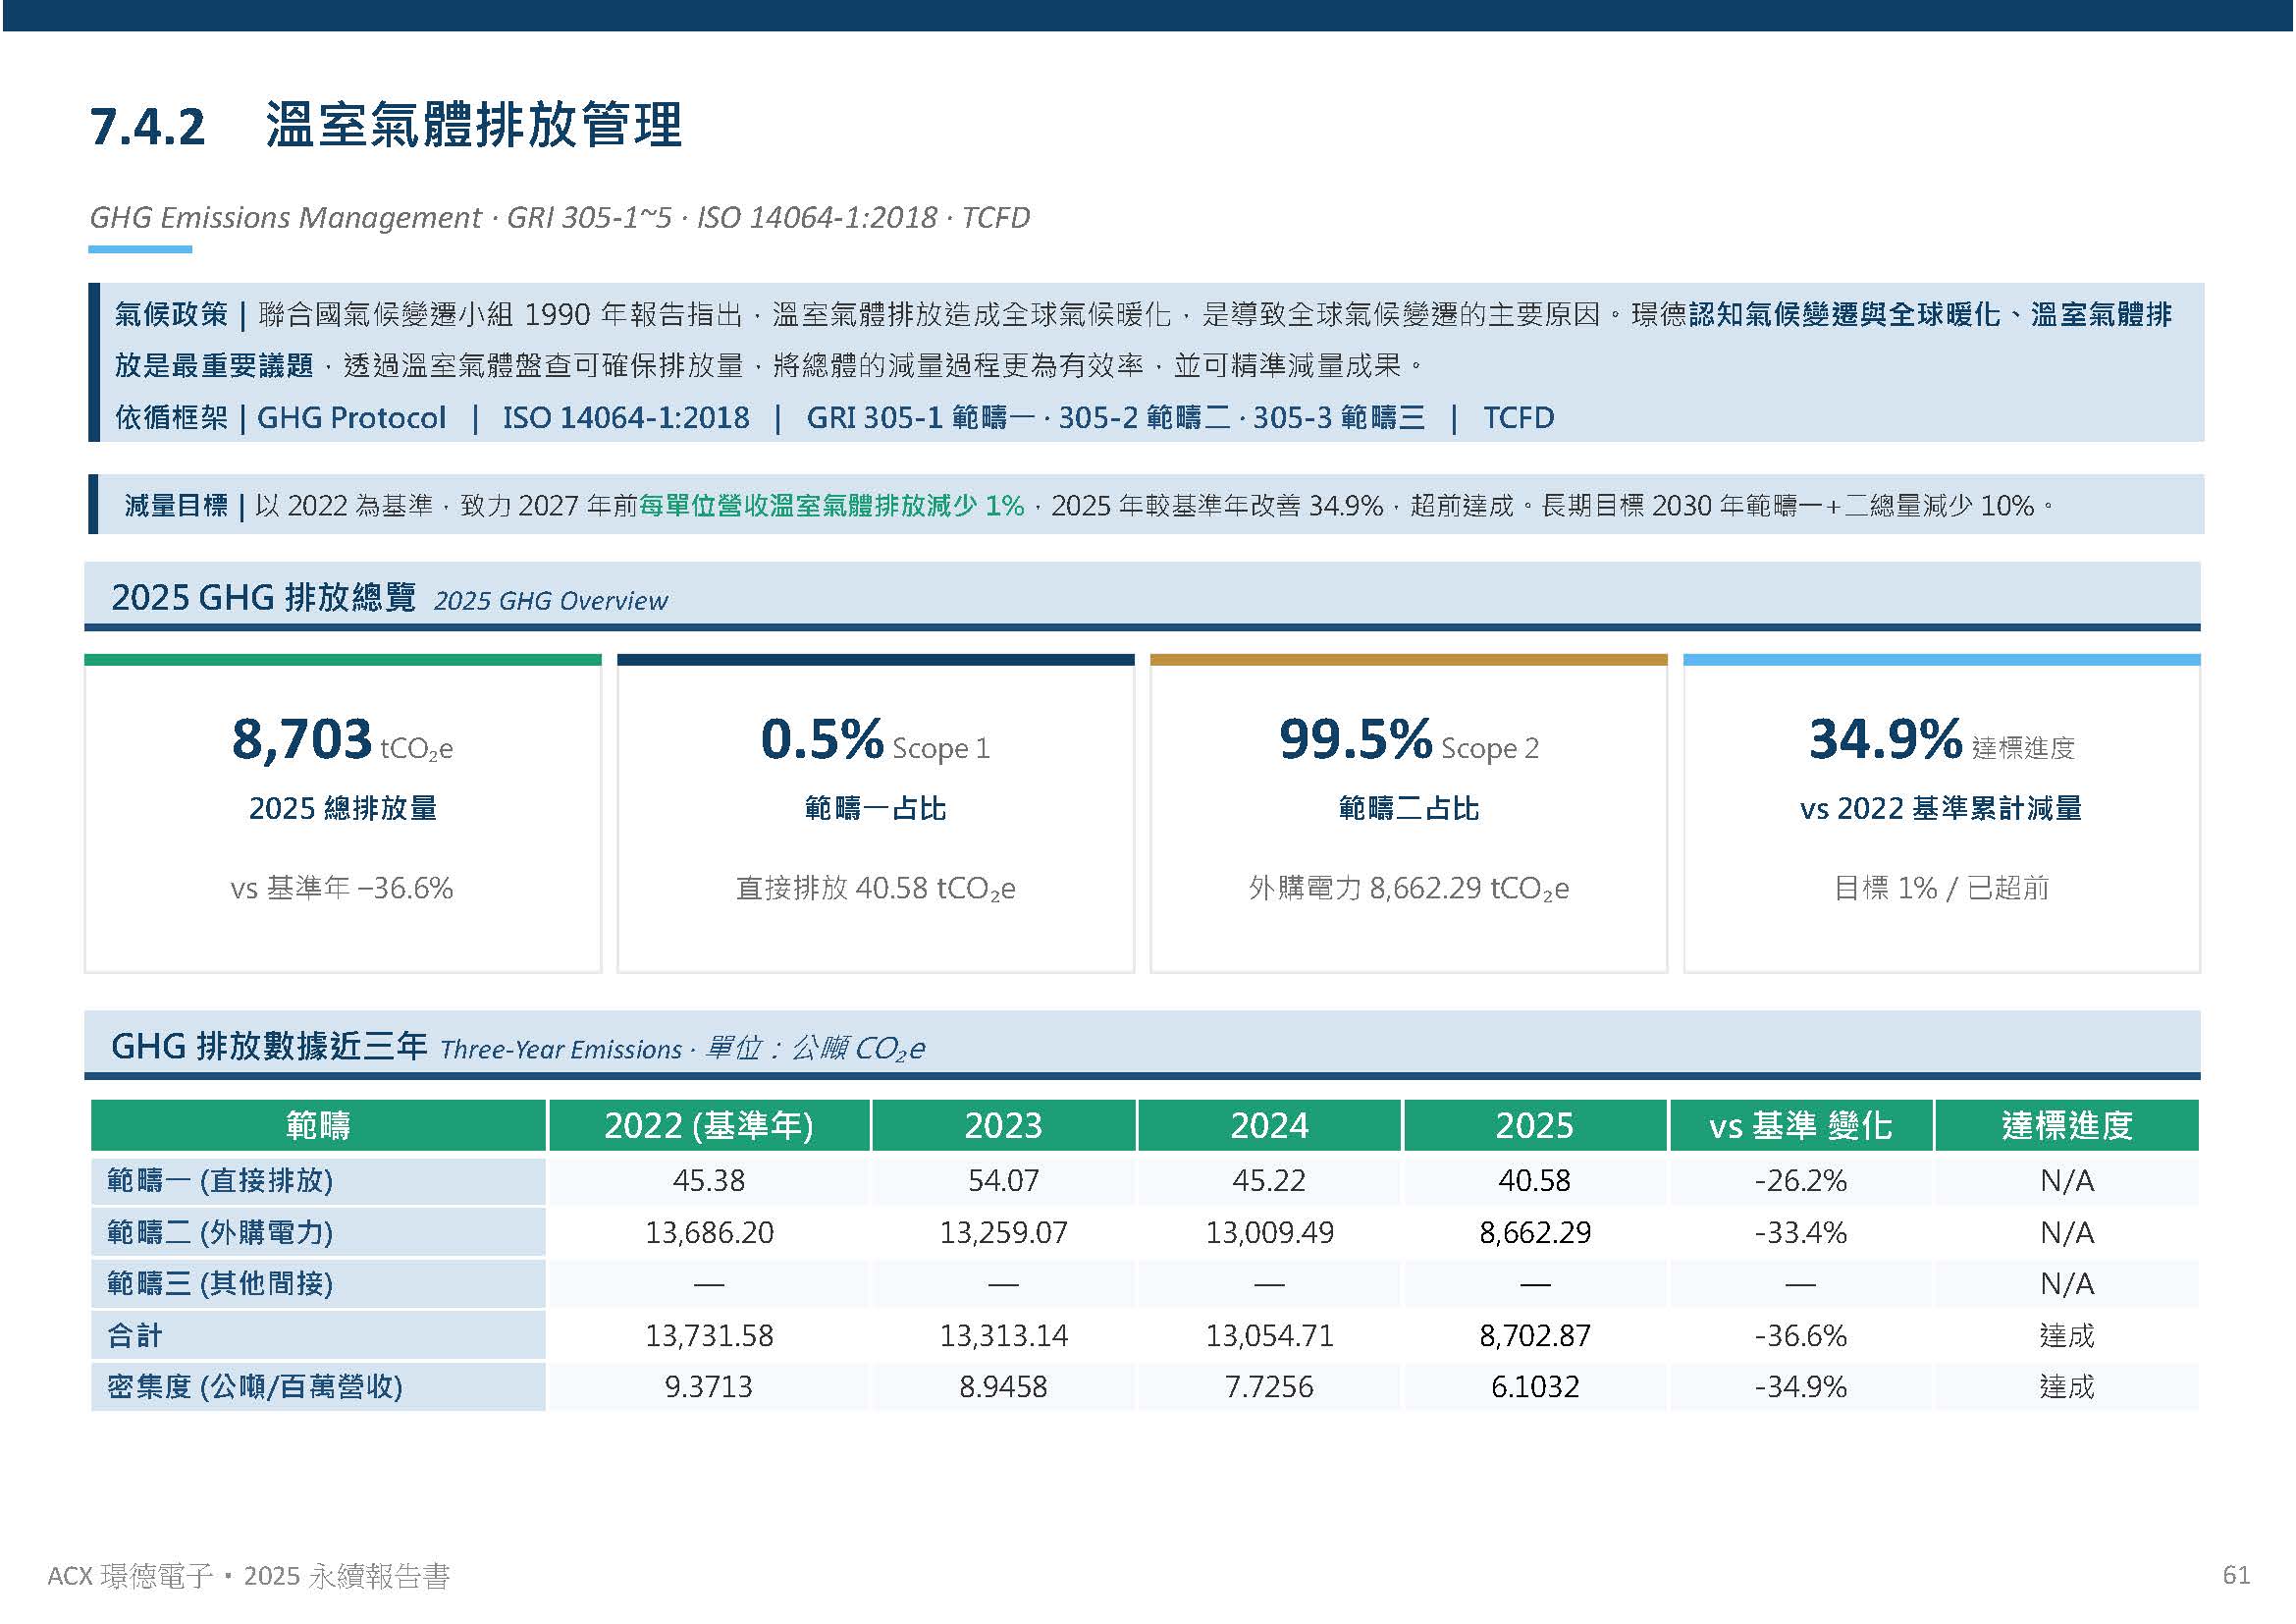Click the 13,054.71 total cell
2296x1624 pixels.
[1269, 1336]
